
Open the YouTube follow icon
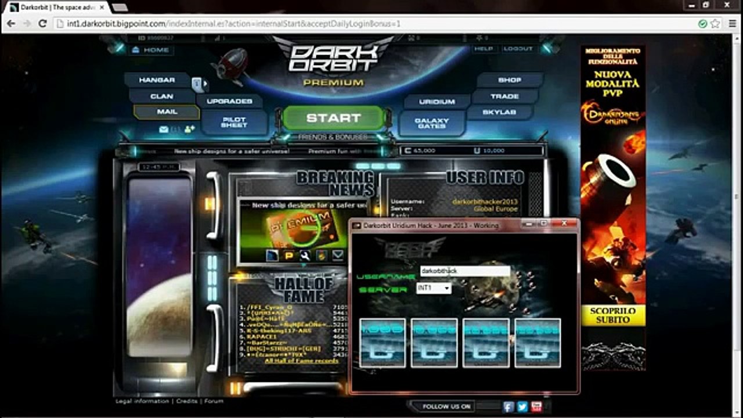[x=536, y=406]
